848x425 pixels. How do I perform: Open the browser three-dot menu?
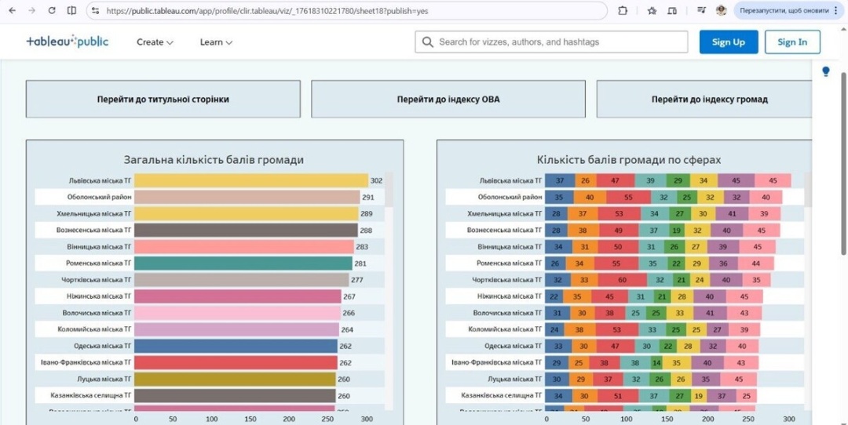pyautogui.click(x=836, y=10)
